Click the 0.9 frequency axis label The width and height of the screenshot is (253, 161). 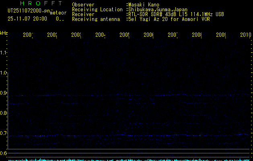click(x=4, y=93)
